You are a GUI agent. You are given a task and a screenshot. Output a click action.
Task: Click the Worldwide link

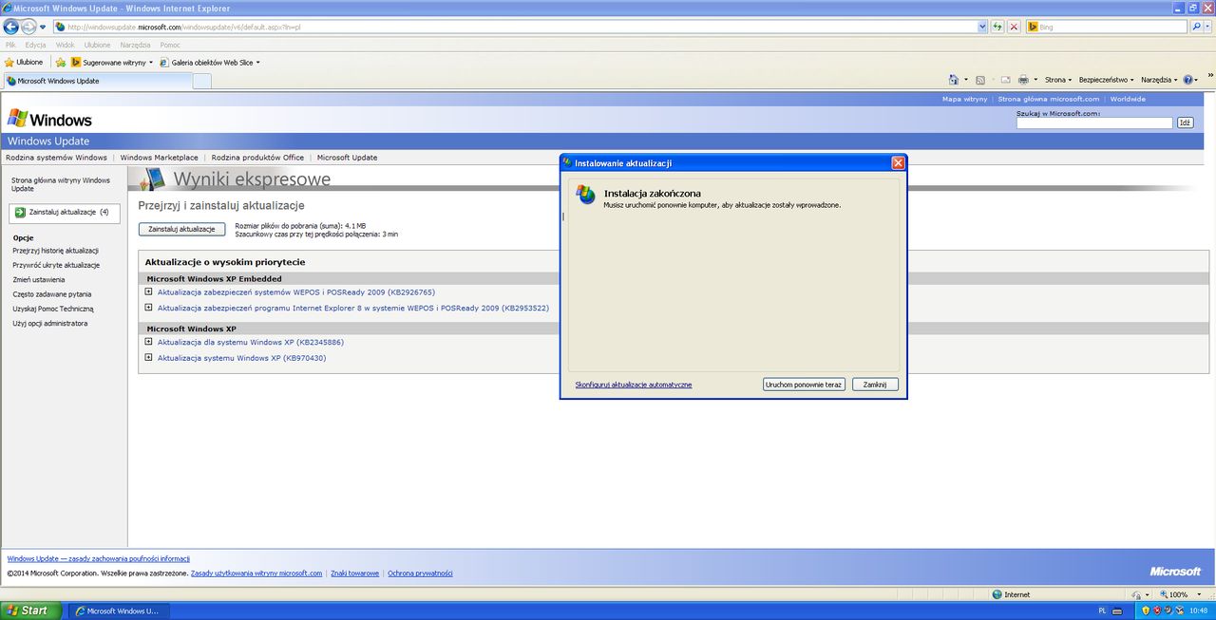[x=1128, y=99]
